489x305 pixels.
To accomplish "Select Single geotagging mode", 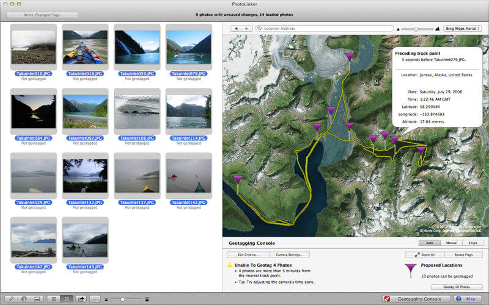I will click(x=472, y=243).
